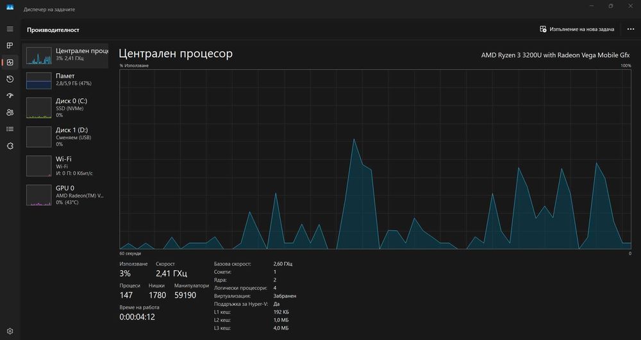Select Диск 0 (C:) SSD item

[65, 108]
